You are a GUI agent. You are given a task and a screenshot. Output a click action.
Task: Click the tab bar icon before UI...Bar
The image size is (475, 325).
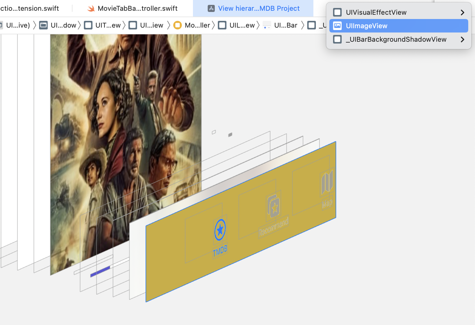(x=267, y=25)
